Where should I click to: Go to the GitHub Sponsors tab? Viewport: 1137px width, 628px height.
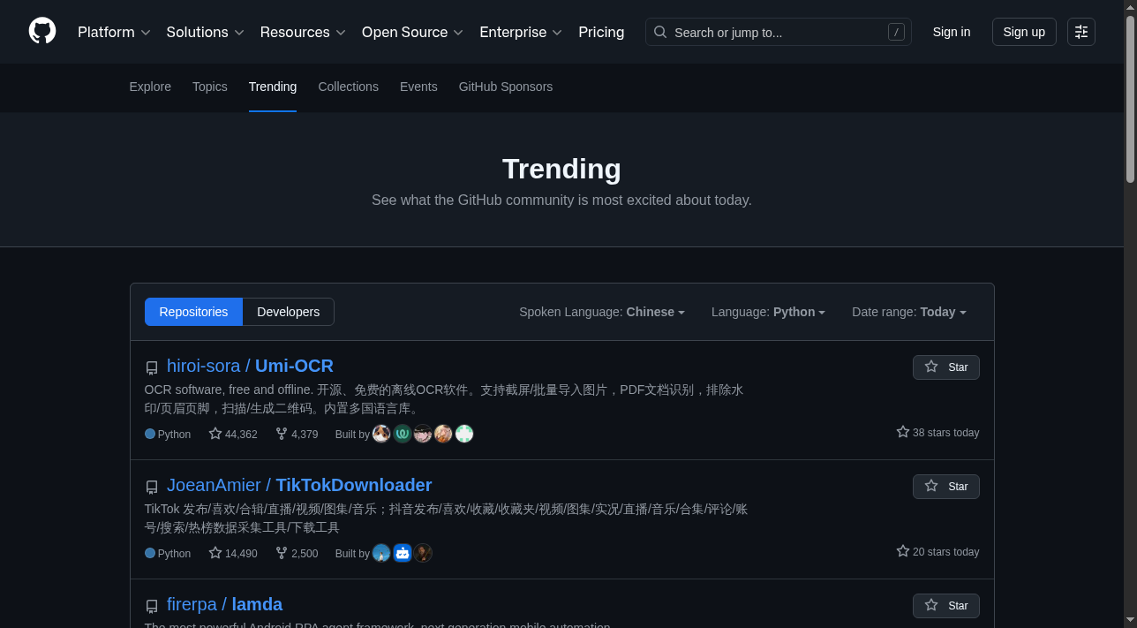point(506,87)
